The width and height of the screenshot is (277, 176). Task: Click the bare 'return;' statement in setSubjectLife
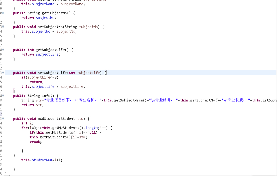click(x=37, y=82)
